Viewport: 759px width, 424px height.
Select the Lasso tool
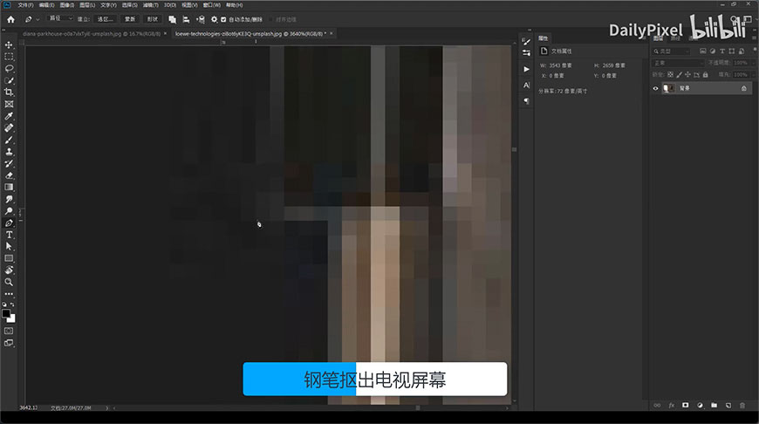9,69
